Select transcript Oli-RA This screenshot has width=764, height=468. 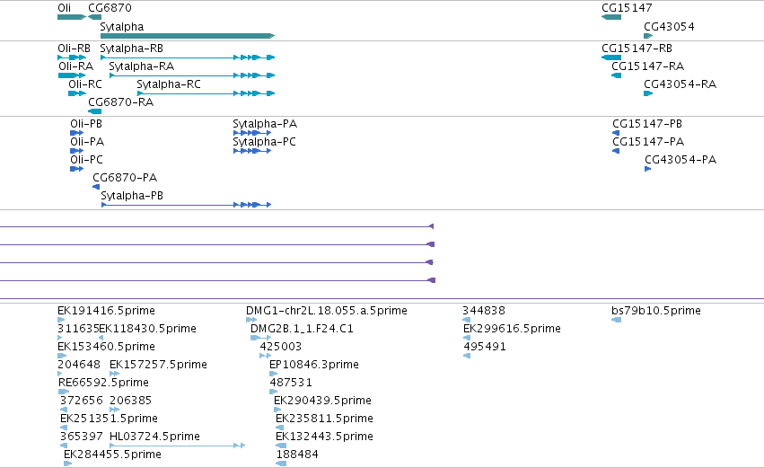[72, 75]
